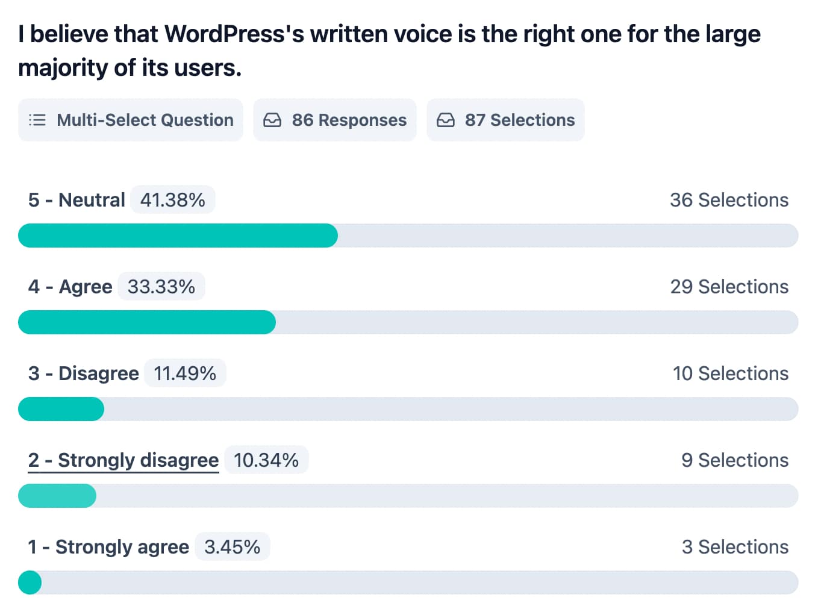This screenshot has width=818, height=612.
Task: Click the Strongly disagree highlighted progress bar
Action: click(x=57, y=496)
